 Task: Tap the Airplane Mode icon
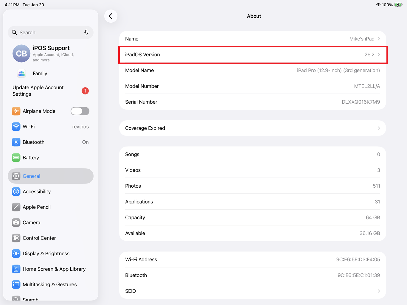click(x=16, y=111)
